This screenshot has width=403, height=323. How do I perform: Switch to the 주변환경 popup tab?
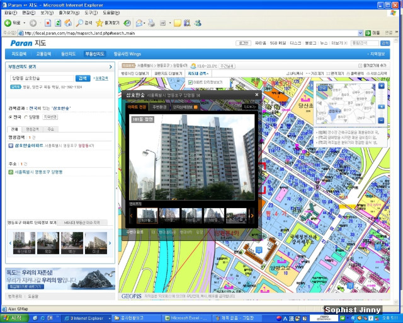[159, 107]
